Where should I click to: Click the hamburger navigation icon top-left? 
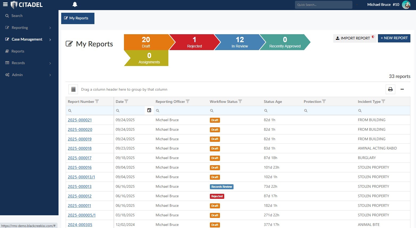point(5,4)
